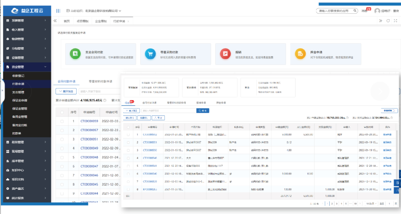Click the refresh icon in tab bar
401x214 pixels.
[x=388, y=21]
